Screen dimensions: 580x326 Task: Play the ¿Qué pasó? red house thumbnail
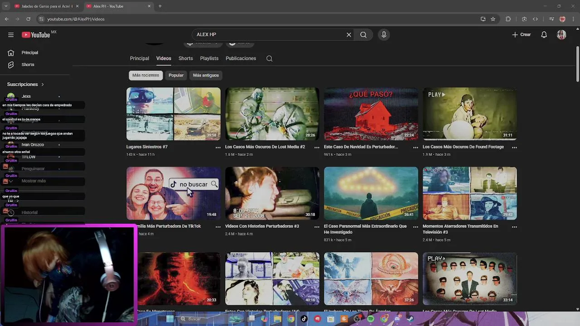[x=371, y=114]
